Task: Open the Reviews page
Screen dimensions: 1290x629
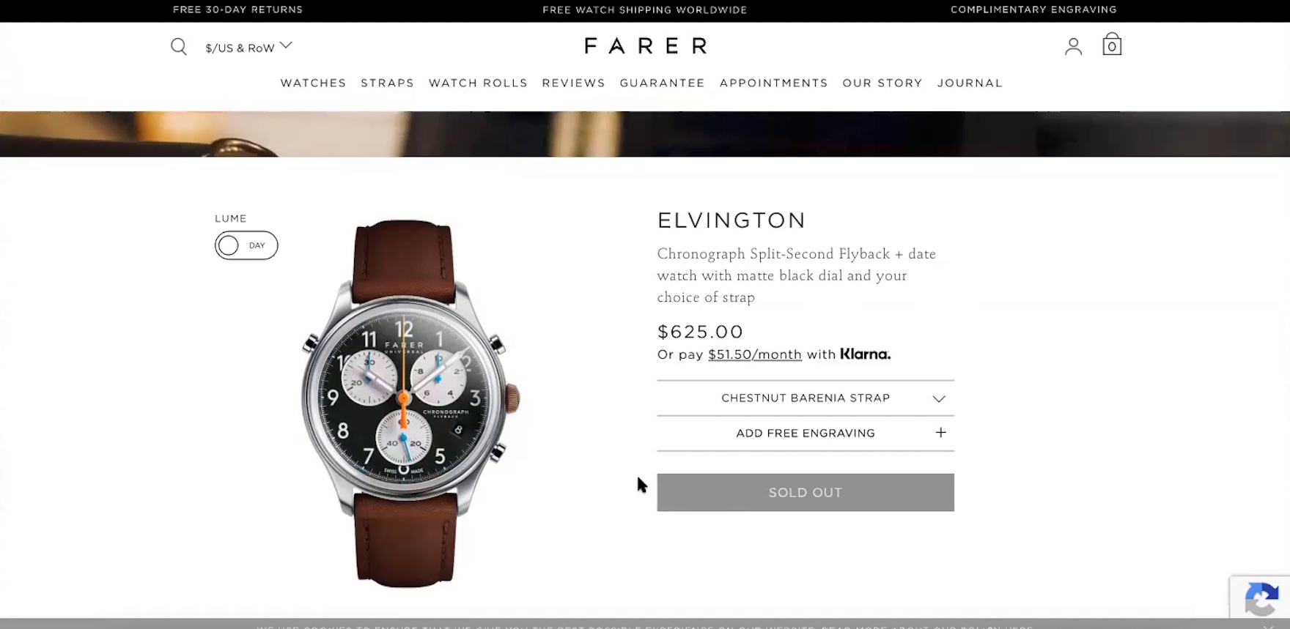Action: tap(573, 83)
